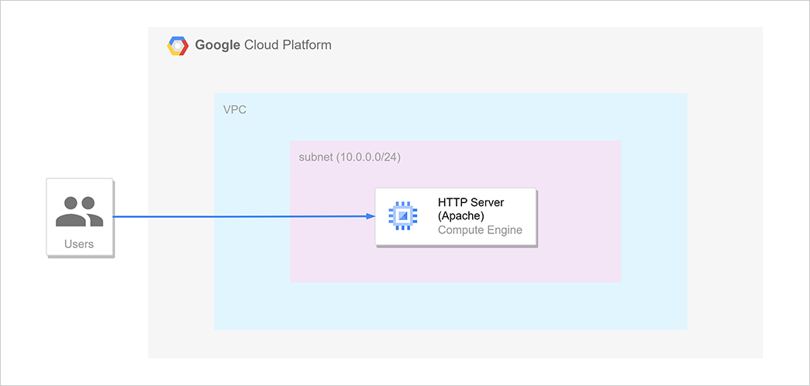Screen dimensions: 810x386
Task: Click the Users people icon
Action: point(79,212)
